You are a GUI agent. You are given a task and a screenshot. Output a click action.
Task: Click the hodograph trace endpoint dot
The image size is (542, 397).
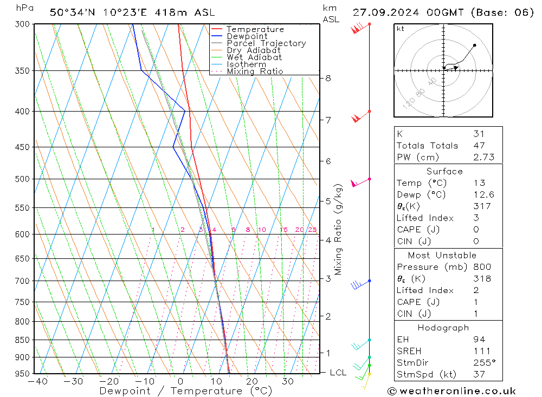[475, 45]
